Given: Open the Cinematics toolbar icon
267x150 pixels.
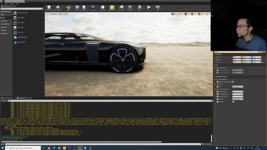Looking at the screenshot, I should point(130,7).
